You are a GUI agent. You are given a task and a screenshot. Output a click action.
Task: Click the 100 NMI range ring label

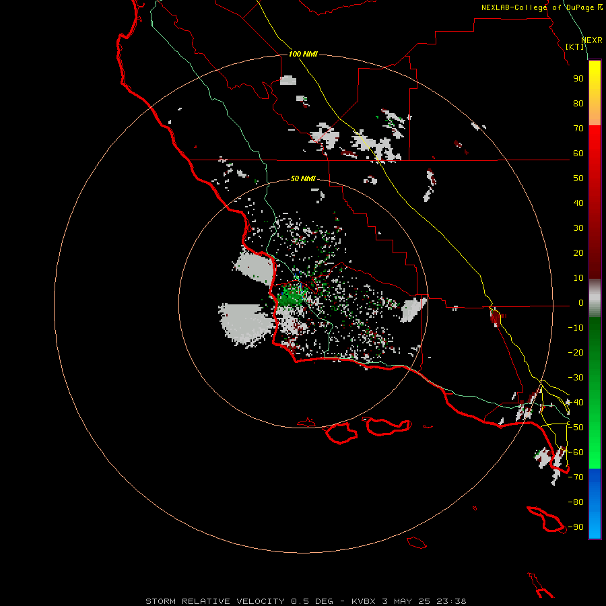tap(303, 54)
